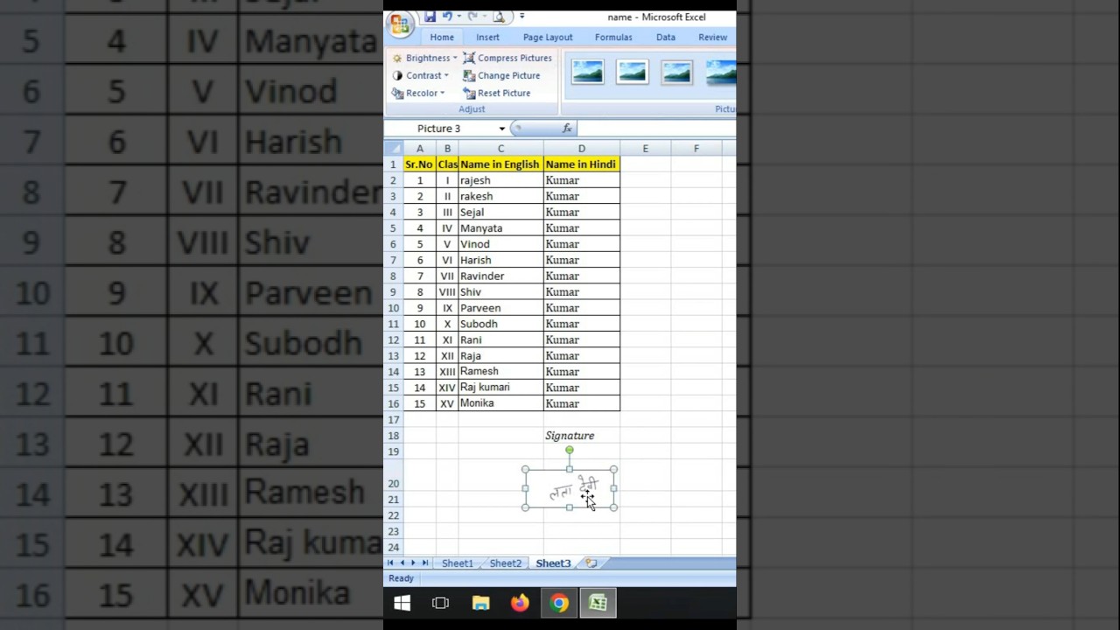Open the Page Layout tab
The width and height of the screenshot is (1120, 630).
click(x=548, y=38)
